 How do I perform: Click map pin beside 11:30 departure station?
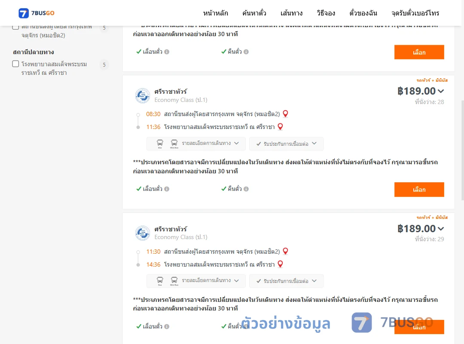[285, 251]
